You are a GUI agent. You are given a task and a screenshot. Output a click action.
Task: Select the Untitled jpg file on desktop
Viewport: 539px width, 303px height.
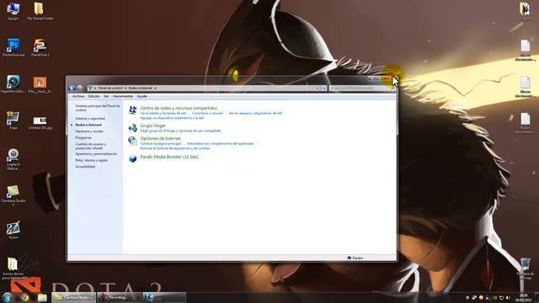point(40,123)
